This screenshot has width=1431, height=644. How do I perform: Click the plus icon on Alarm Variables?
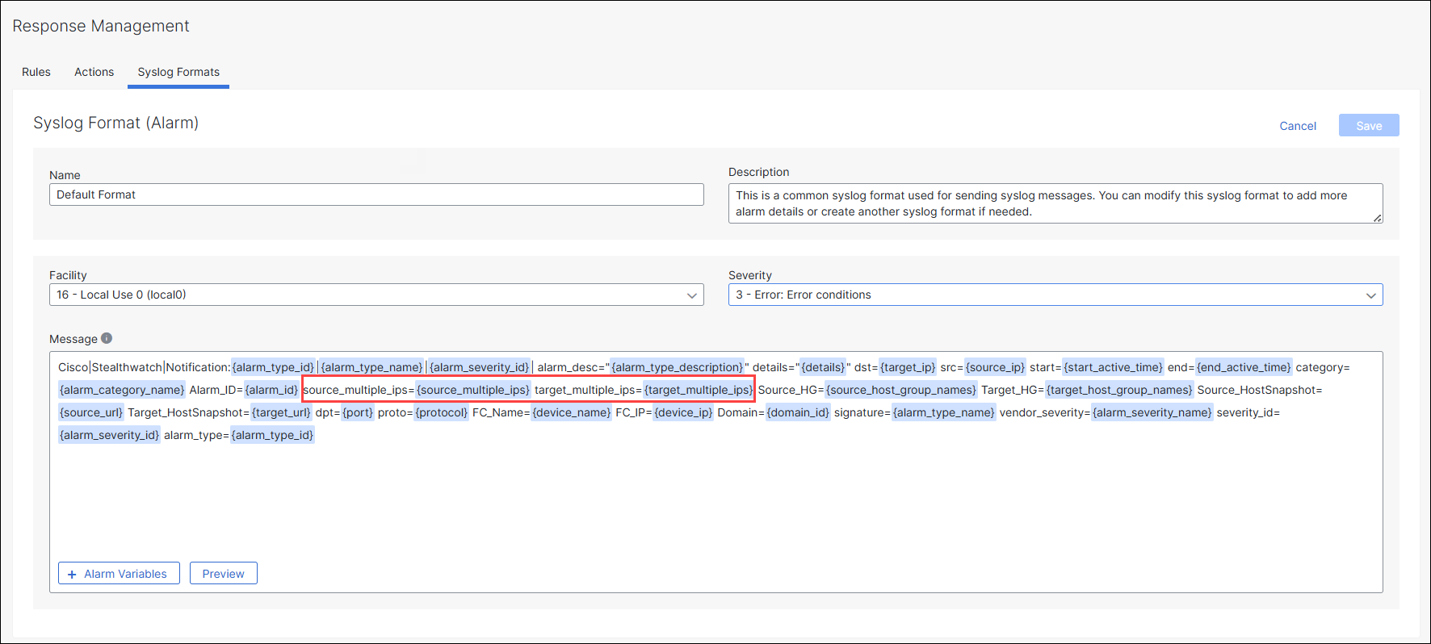72,574
